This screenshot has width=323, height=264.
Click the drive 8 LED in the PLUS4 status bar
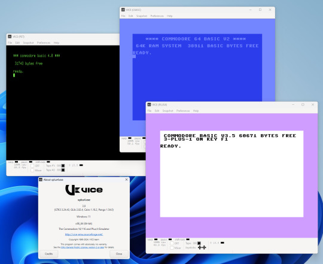(223, 243)
